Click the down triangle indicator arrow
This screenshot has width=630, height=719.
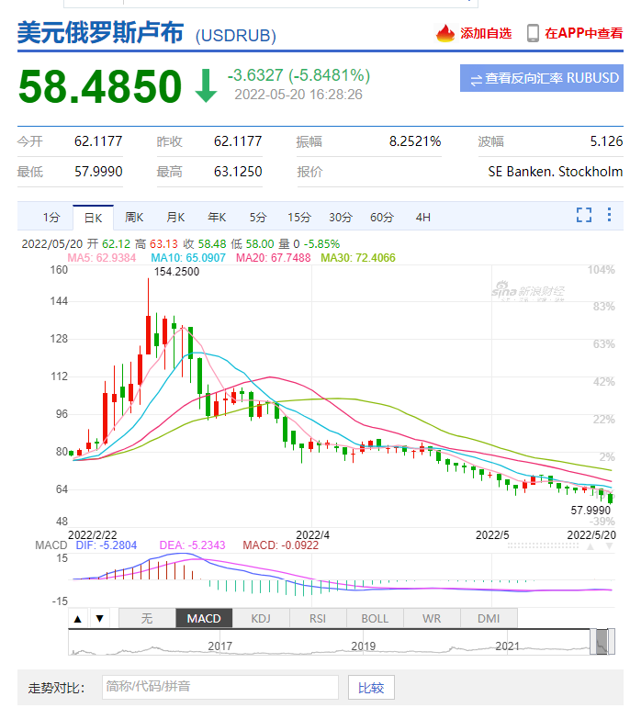click(x=99, y=618)
